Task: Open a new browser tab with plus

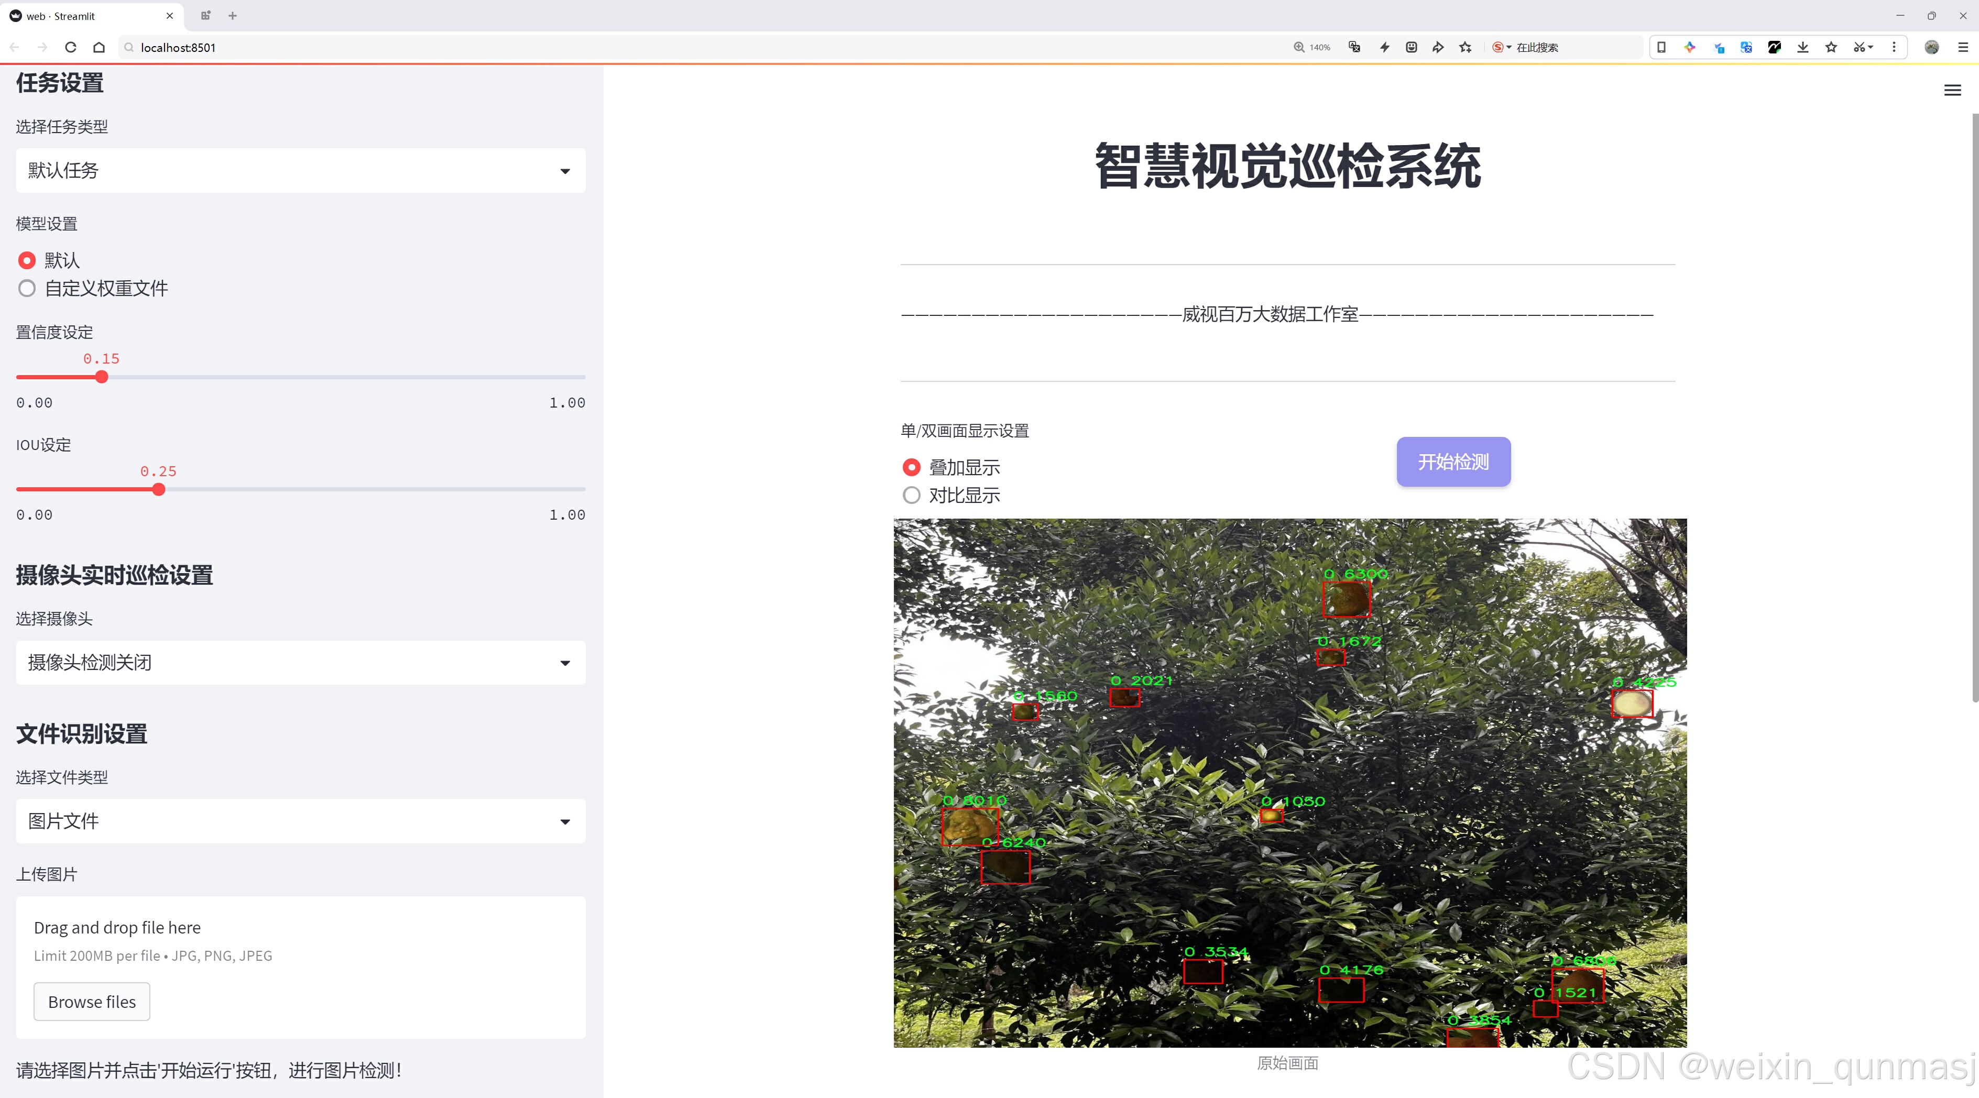Action: pyautogui.click(x=233, y=15)
